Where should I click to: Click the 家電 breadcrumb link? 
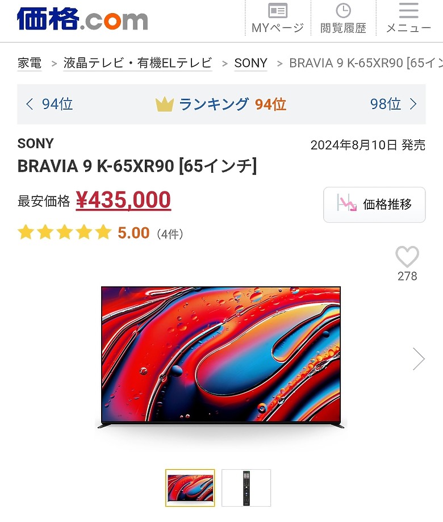coord(30,63)
